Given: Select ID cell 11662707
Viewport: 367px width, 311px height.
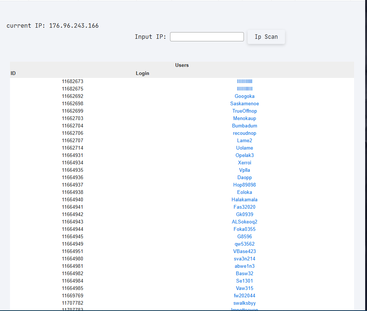Looking at the screenshot, I should 72,140.
